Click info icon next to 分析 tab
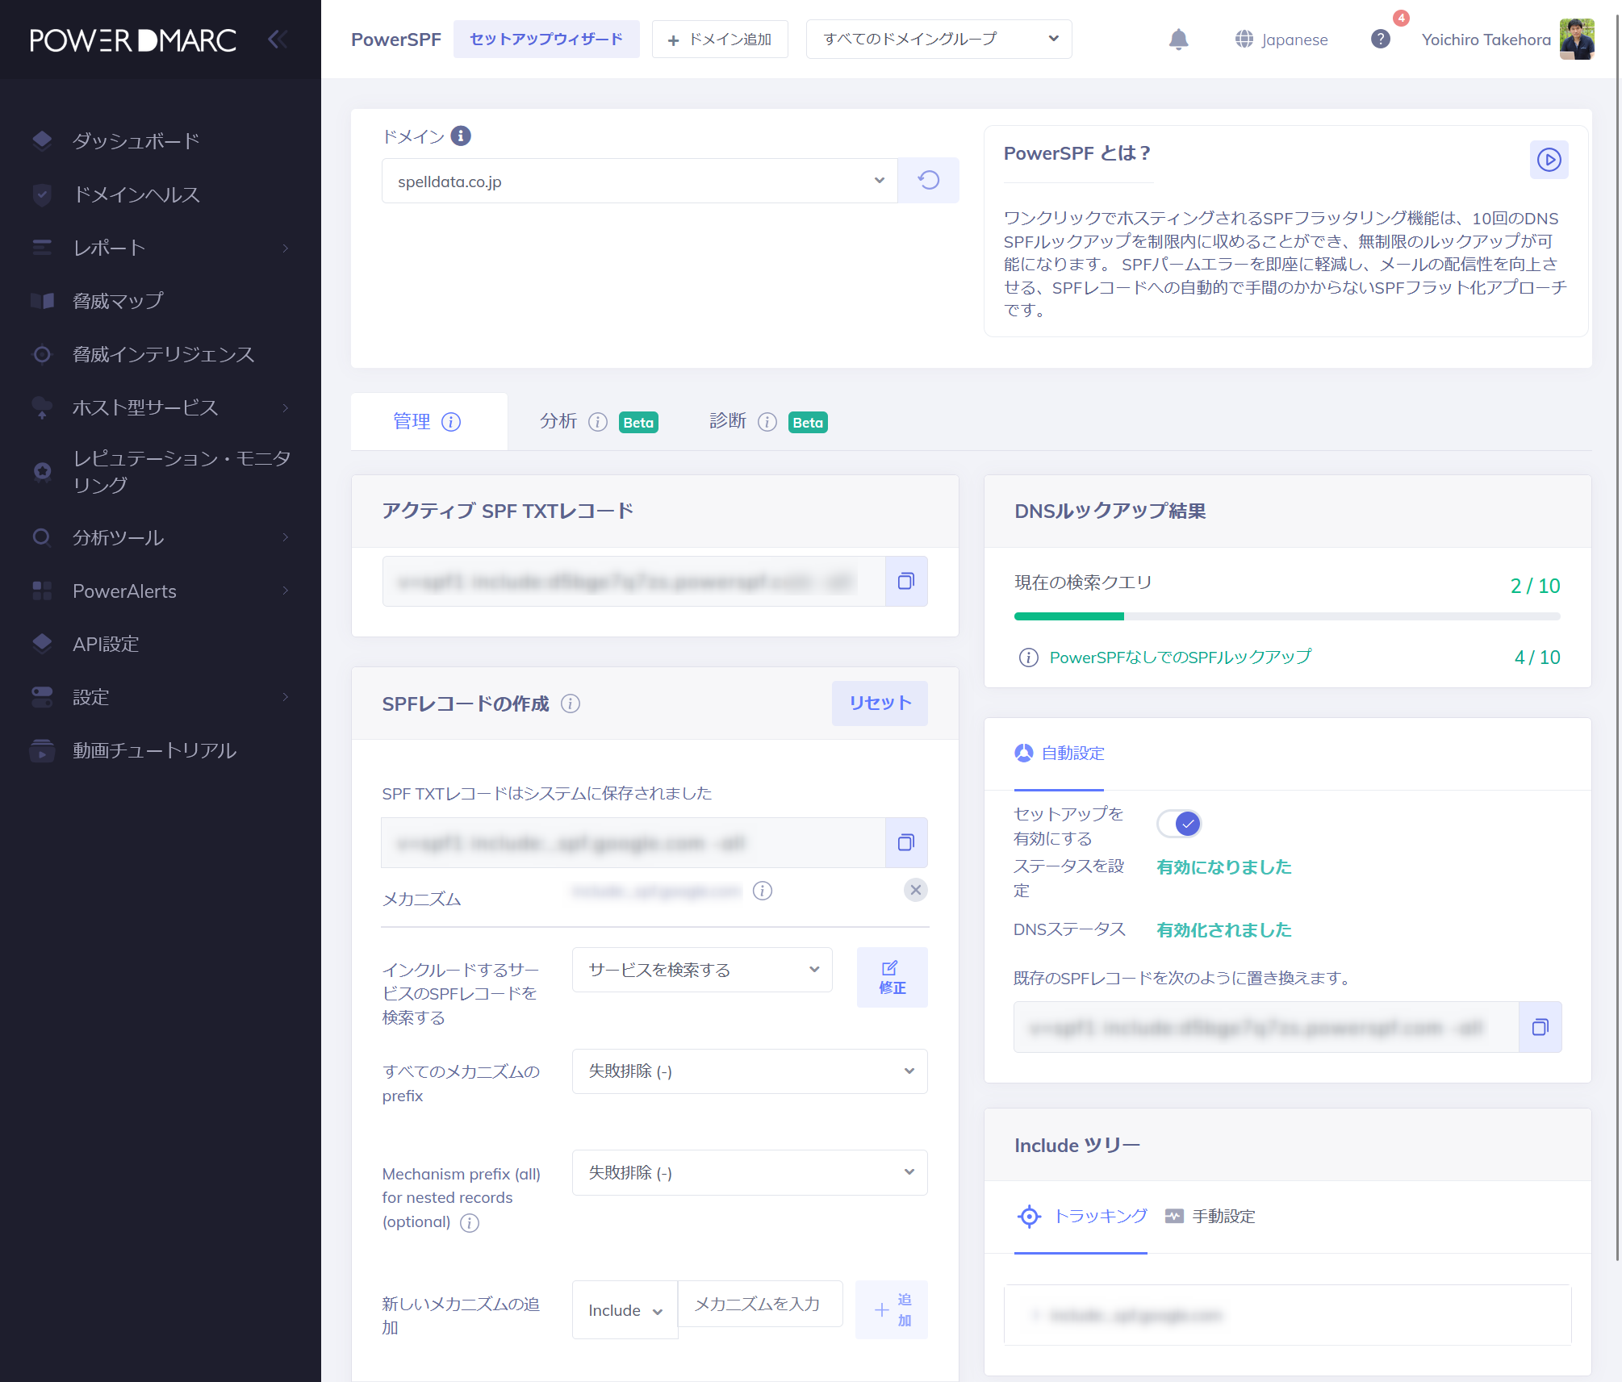Image resolution: width=1622 pixels, height=1382 pixels. [598, 422]
